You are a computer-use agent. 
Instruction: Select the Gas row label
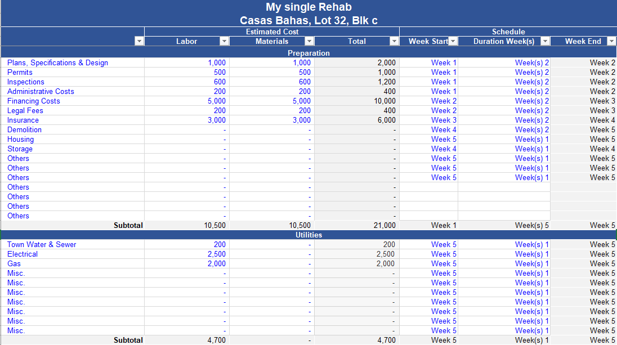click(x=14, y=263)
